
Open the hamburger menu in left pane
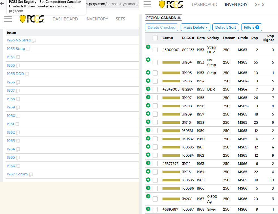pyautogui.click(x=8, y=19)
